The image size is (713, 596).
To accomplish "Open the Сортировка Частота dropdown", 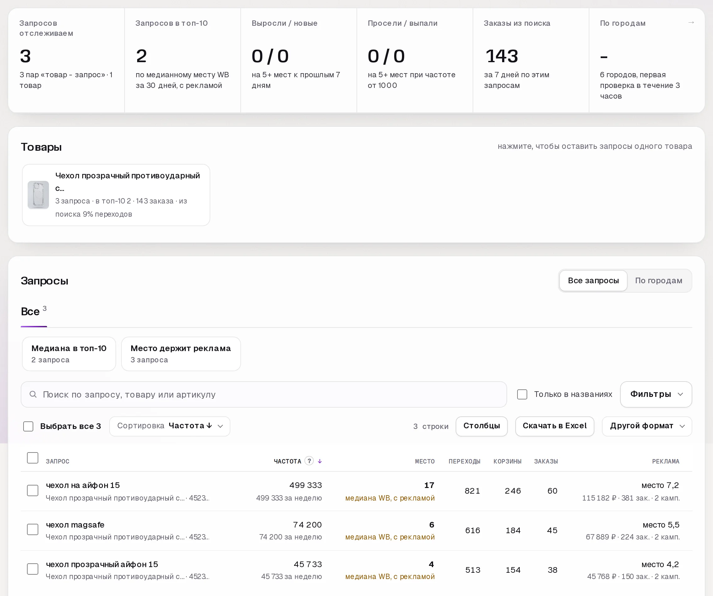I will [x=170, y=426].
